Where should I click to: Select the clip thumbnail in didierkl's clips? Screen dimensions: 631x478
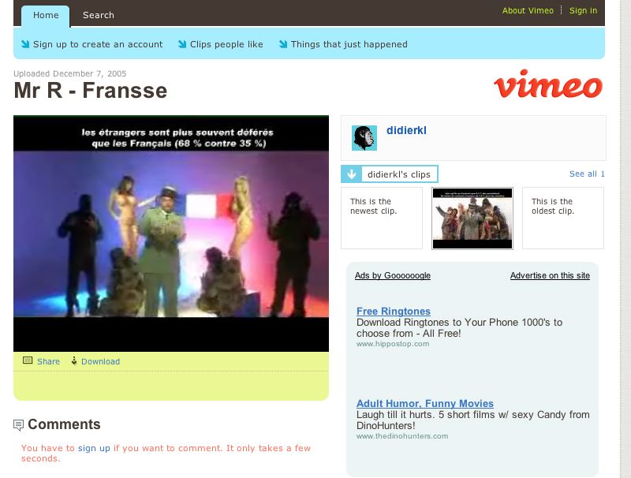472,218
